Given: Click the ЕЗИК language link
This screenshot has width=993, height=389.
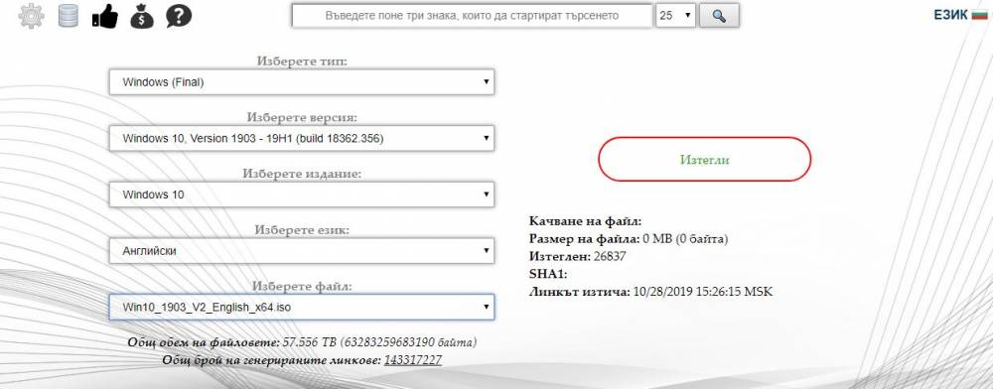Looking at the screenshot, I should (x=950, y=15).
